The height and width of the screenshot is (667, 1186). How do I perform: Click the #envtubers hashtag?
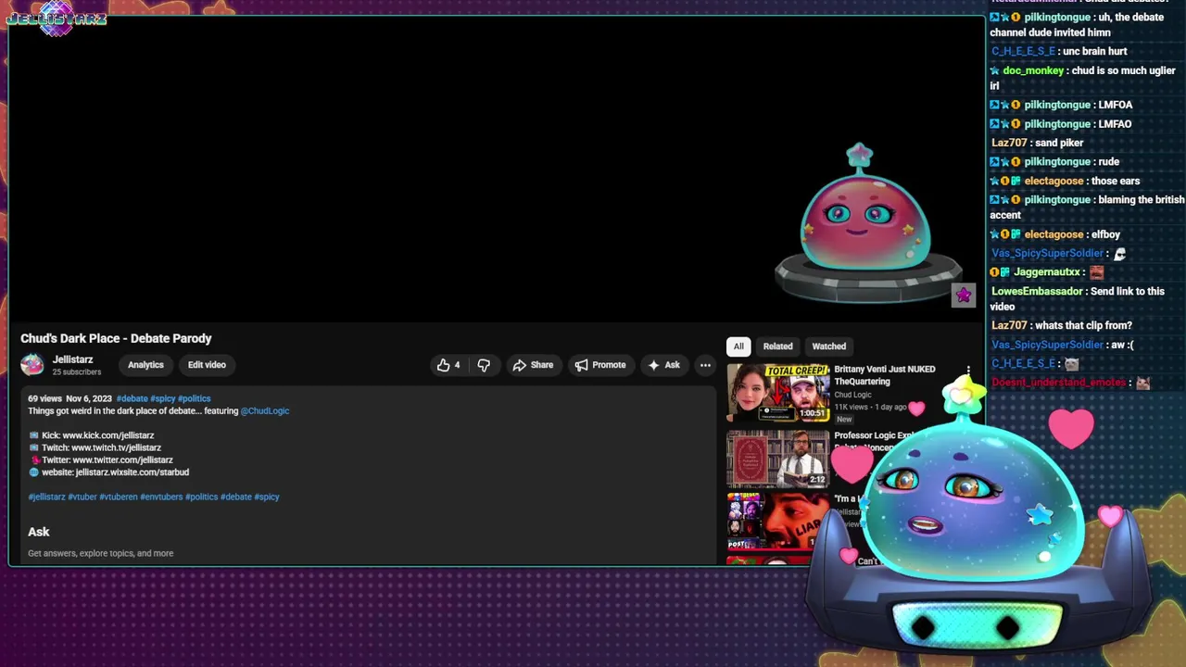point(161,497)
